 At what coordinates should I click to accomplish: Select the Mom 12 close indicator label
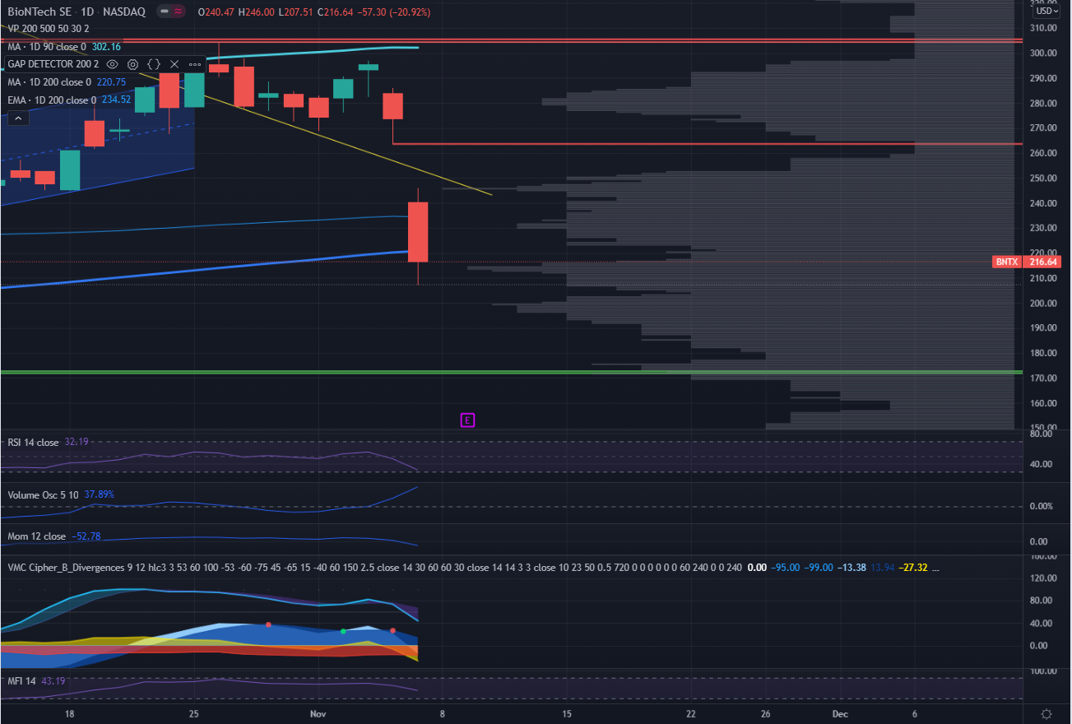pos(37,536)
